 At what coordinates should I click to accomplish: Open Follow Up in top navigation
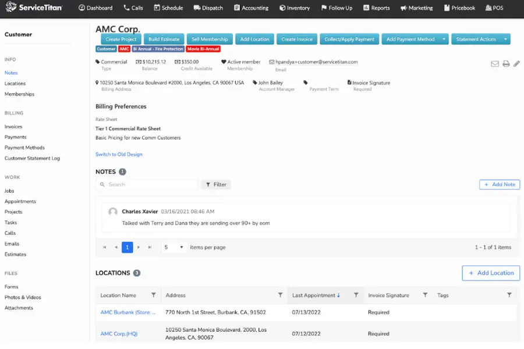[x=337, y=8]
